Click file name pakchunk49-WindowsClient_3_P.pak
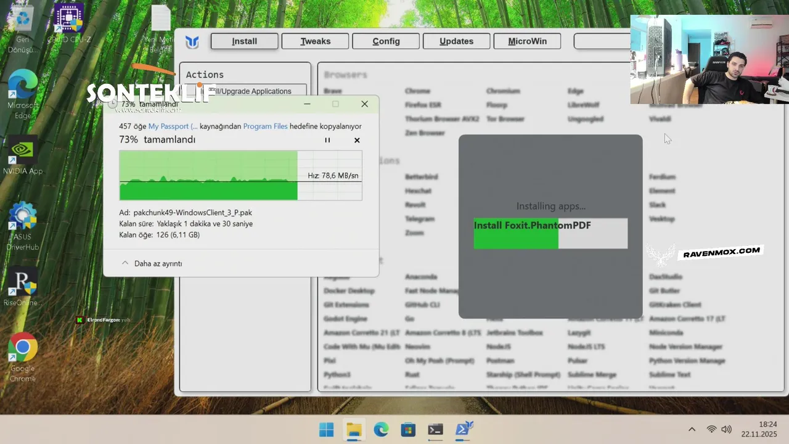 (193, 213)
